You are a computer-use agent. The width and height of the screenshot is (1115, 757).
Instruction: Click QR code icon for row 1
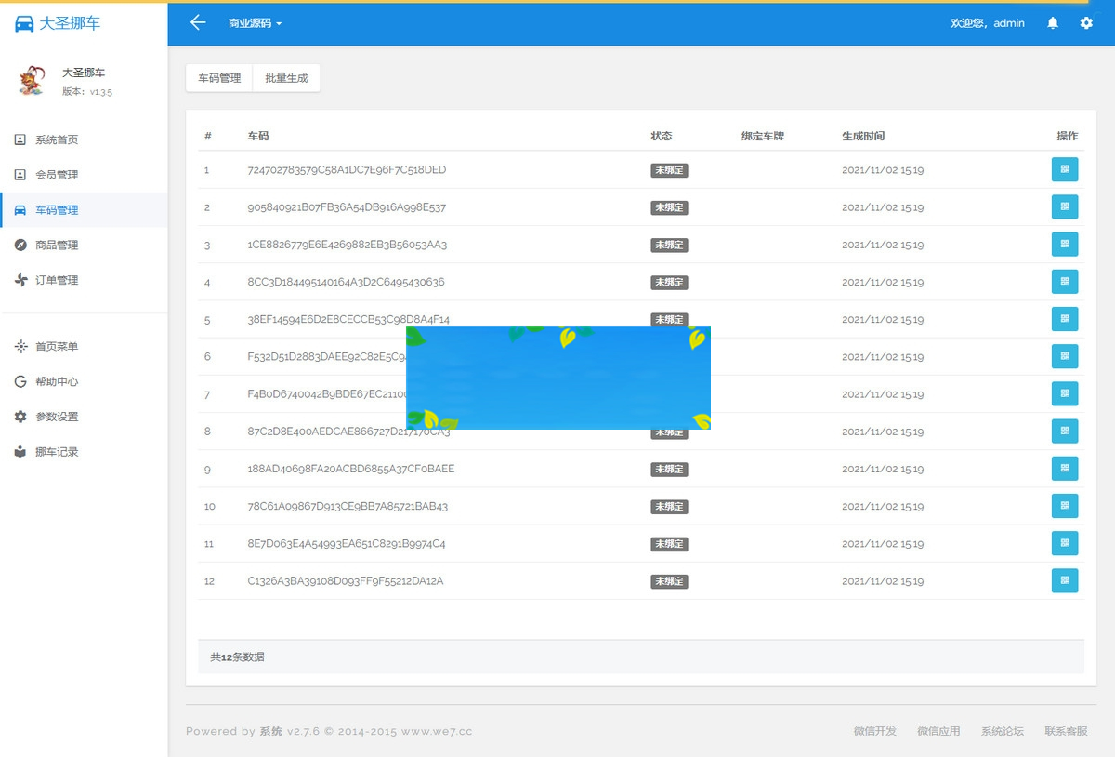[1064, 170]
